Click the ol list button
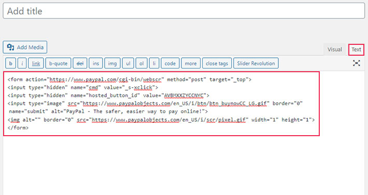The image size is (368, 195). point(141,63)
